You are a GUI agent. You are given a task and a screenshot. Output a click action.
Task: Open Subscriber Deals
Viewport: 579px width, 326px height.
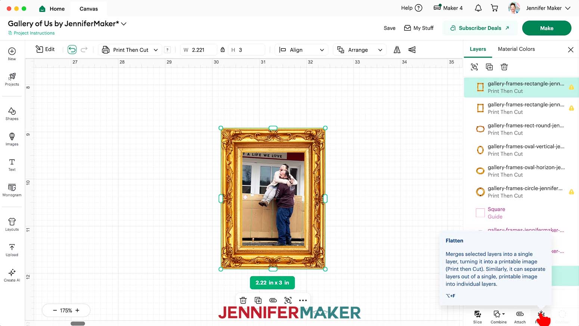pyautogui.click(x=480, y=28)
